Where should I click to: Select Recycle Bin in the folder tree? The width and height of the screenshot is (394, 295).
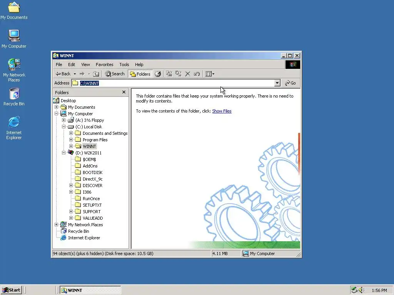(x=78, y=231)
